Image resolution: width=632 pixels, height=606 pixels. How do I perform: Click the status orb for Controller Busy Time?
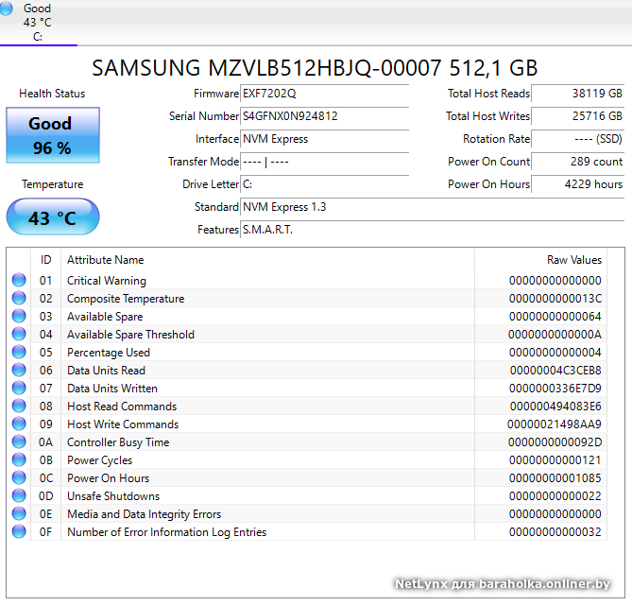point(19,442)
